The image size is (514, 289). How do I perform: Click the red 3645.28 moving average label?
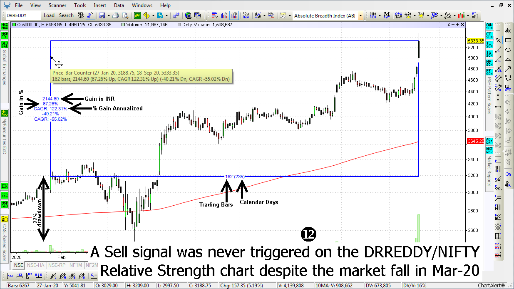(x=475, y=142)
